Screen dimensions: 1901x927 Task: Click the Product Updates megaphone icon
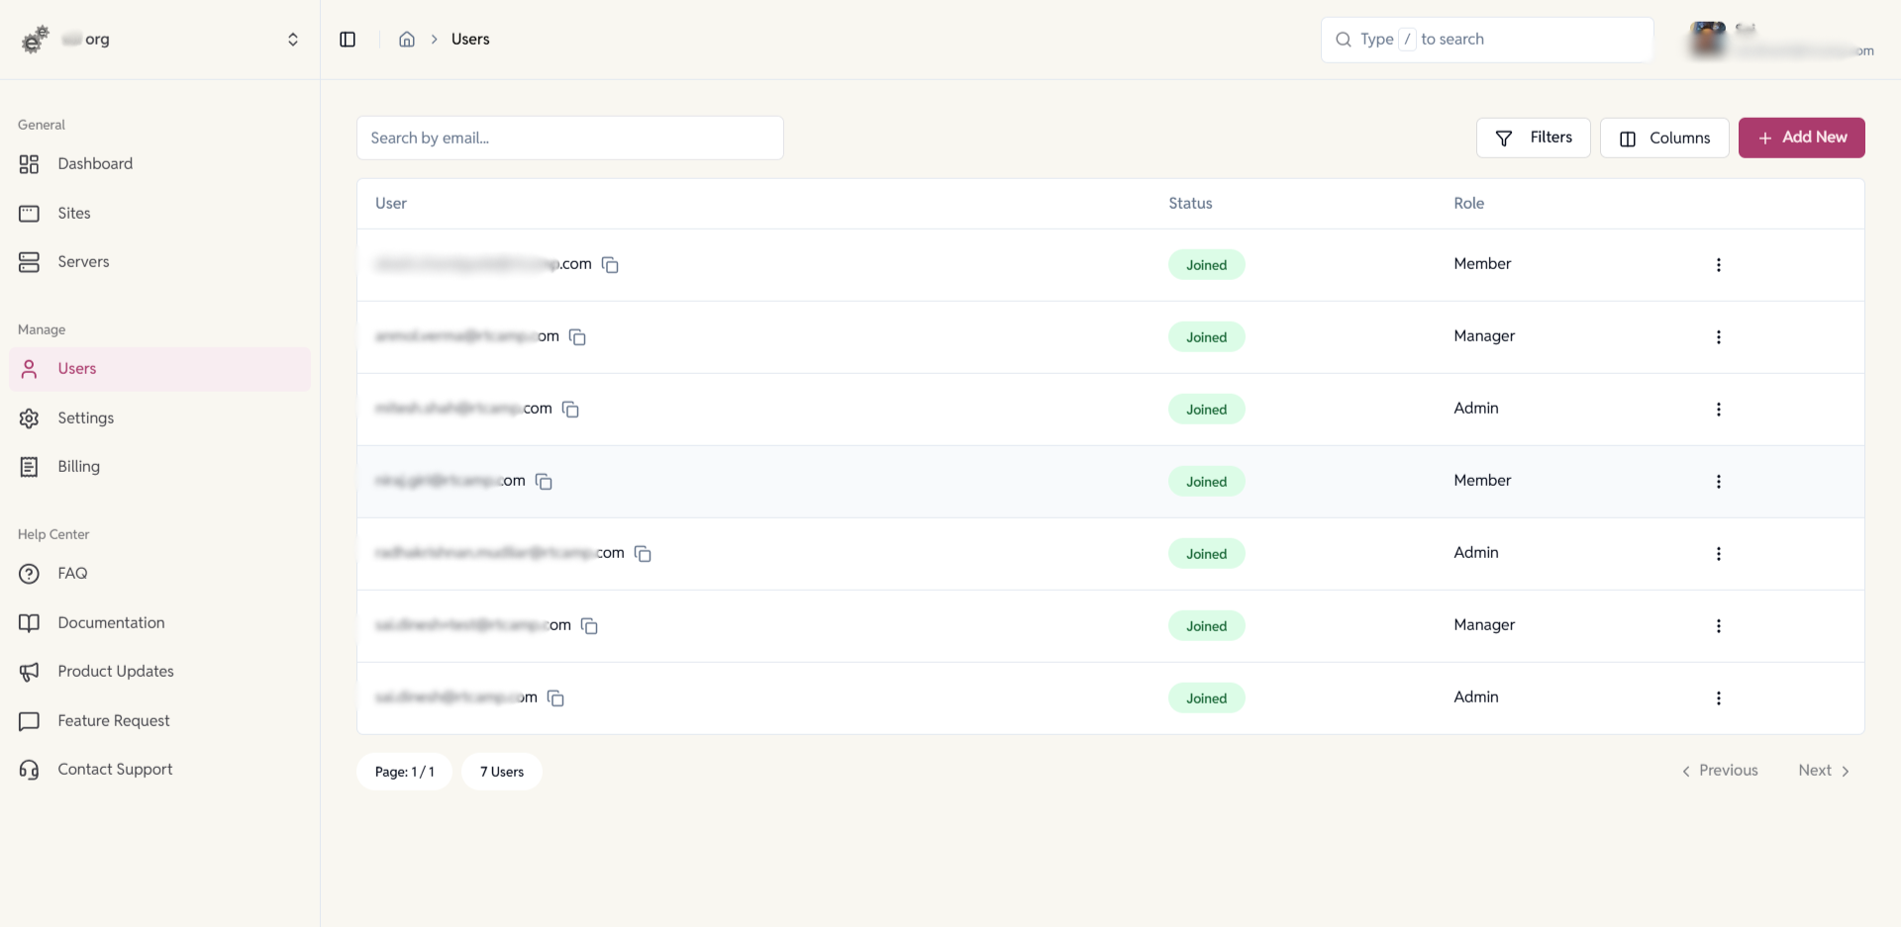click(29, 671)
